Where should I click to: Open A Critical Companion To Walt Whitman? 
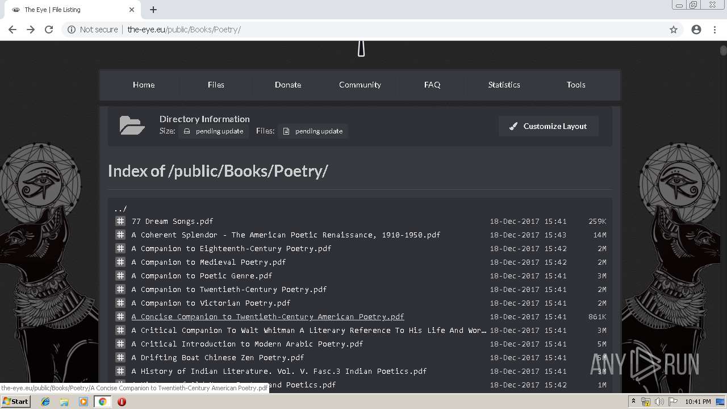[309, 330]
